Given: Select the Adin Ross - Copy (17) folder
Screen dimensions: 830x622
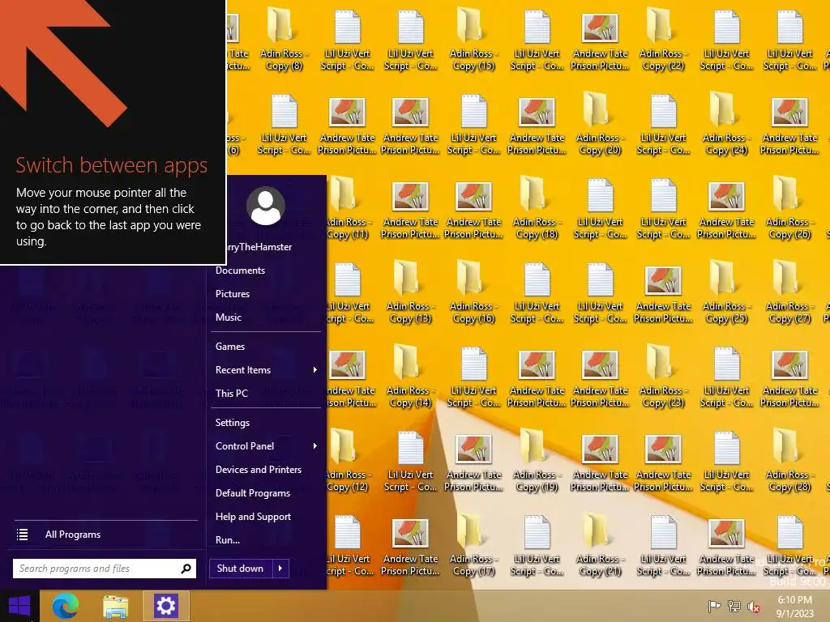Looking at the screenshot, I should [473, 543].
